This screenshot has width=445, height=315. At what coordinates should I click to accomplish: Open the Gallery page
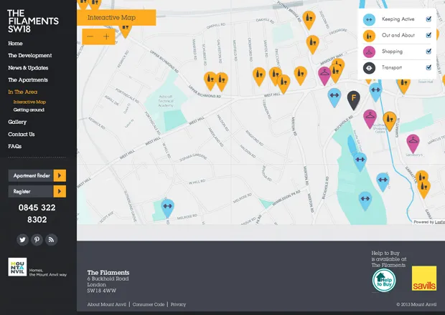click(17, 122)
